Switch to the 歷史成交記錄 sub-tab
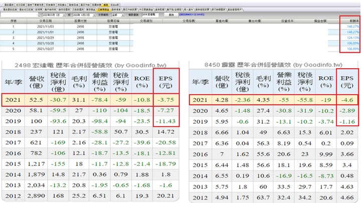The height and width of the screenshot is (203, 361). [x=26, y=10]
